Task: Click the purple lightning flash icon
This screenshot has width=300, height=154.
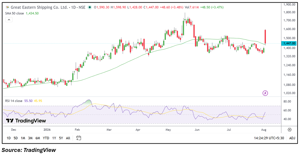Action: (265, 93)
